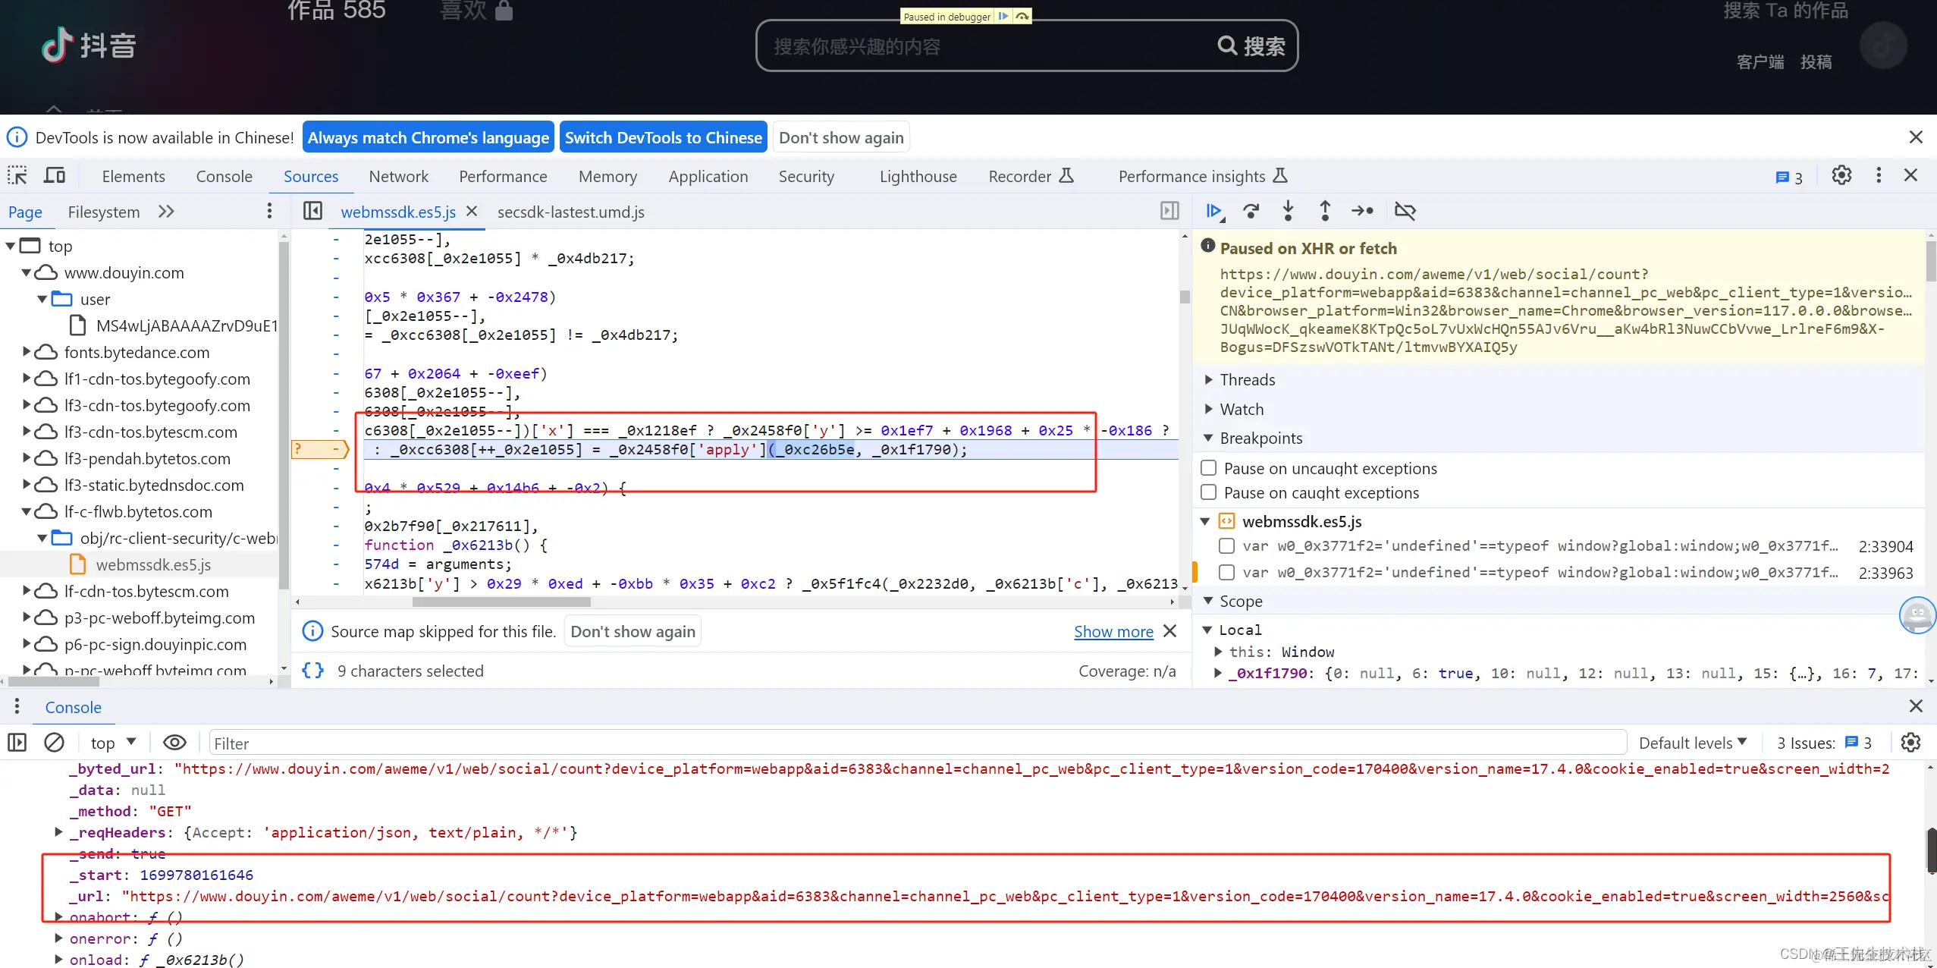Deactivate breakpoints icon in debugger toolbar
Viewport: 1937px width, 968px height.
[x=1405, y=211]
